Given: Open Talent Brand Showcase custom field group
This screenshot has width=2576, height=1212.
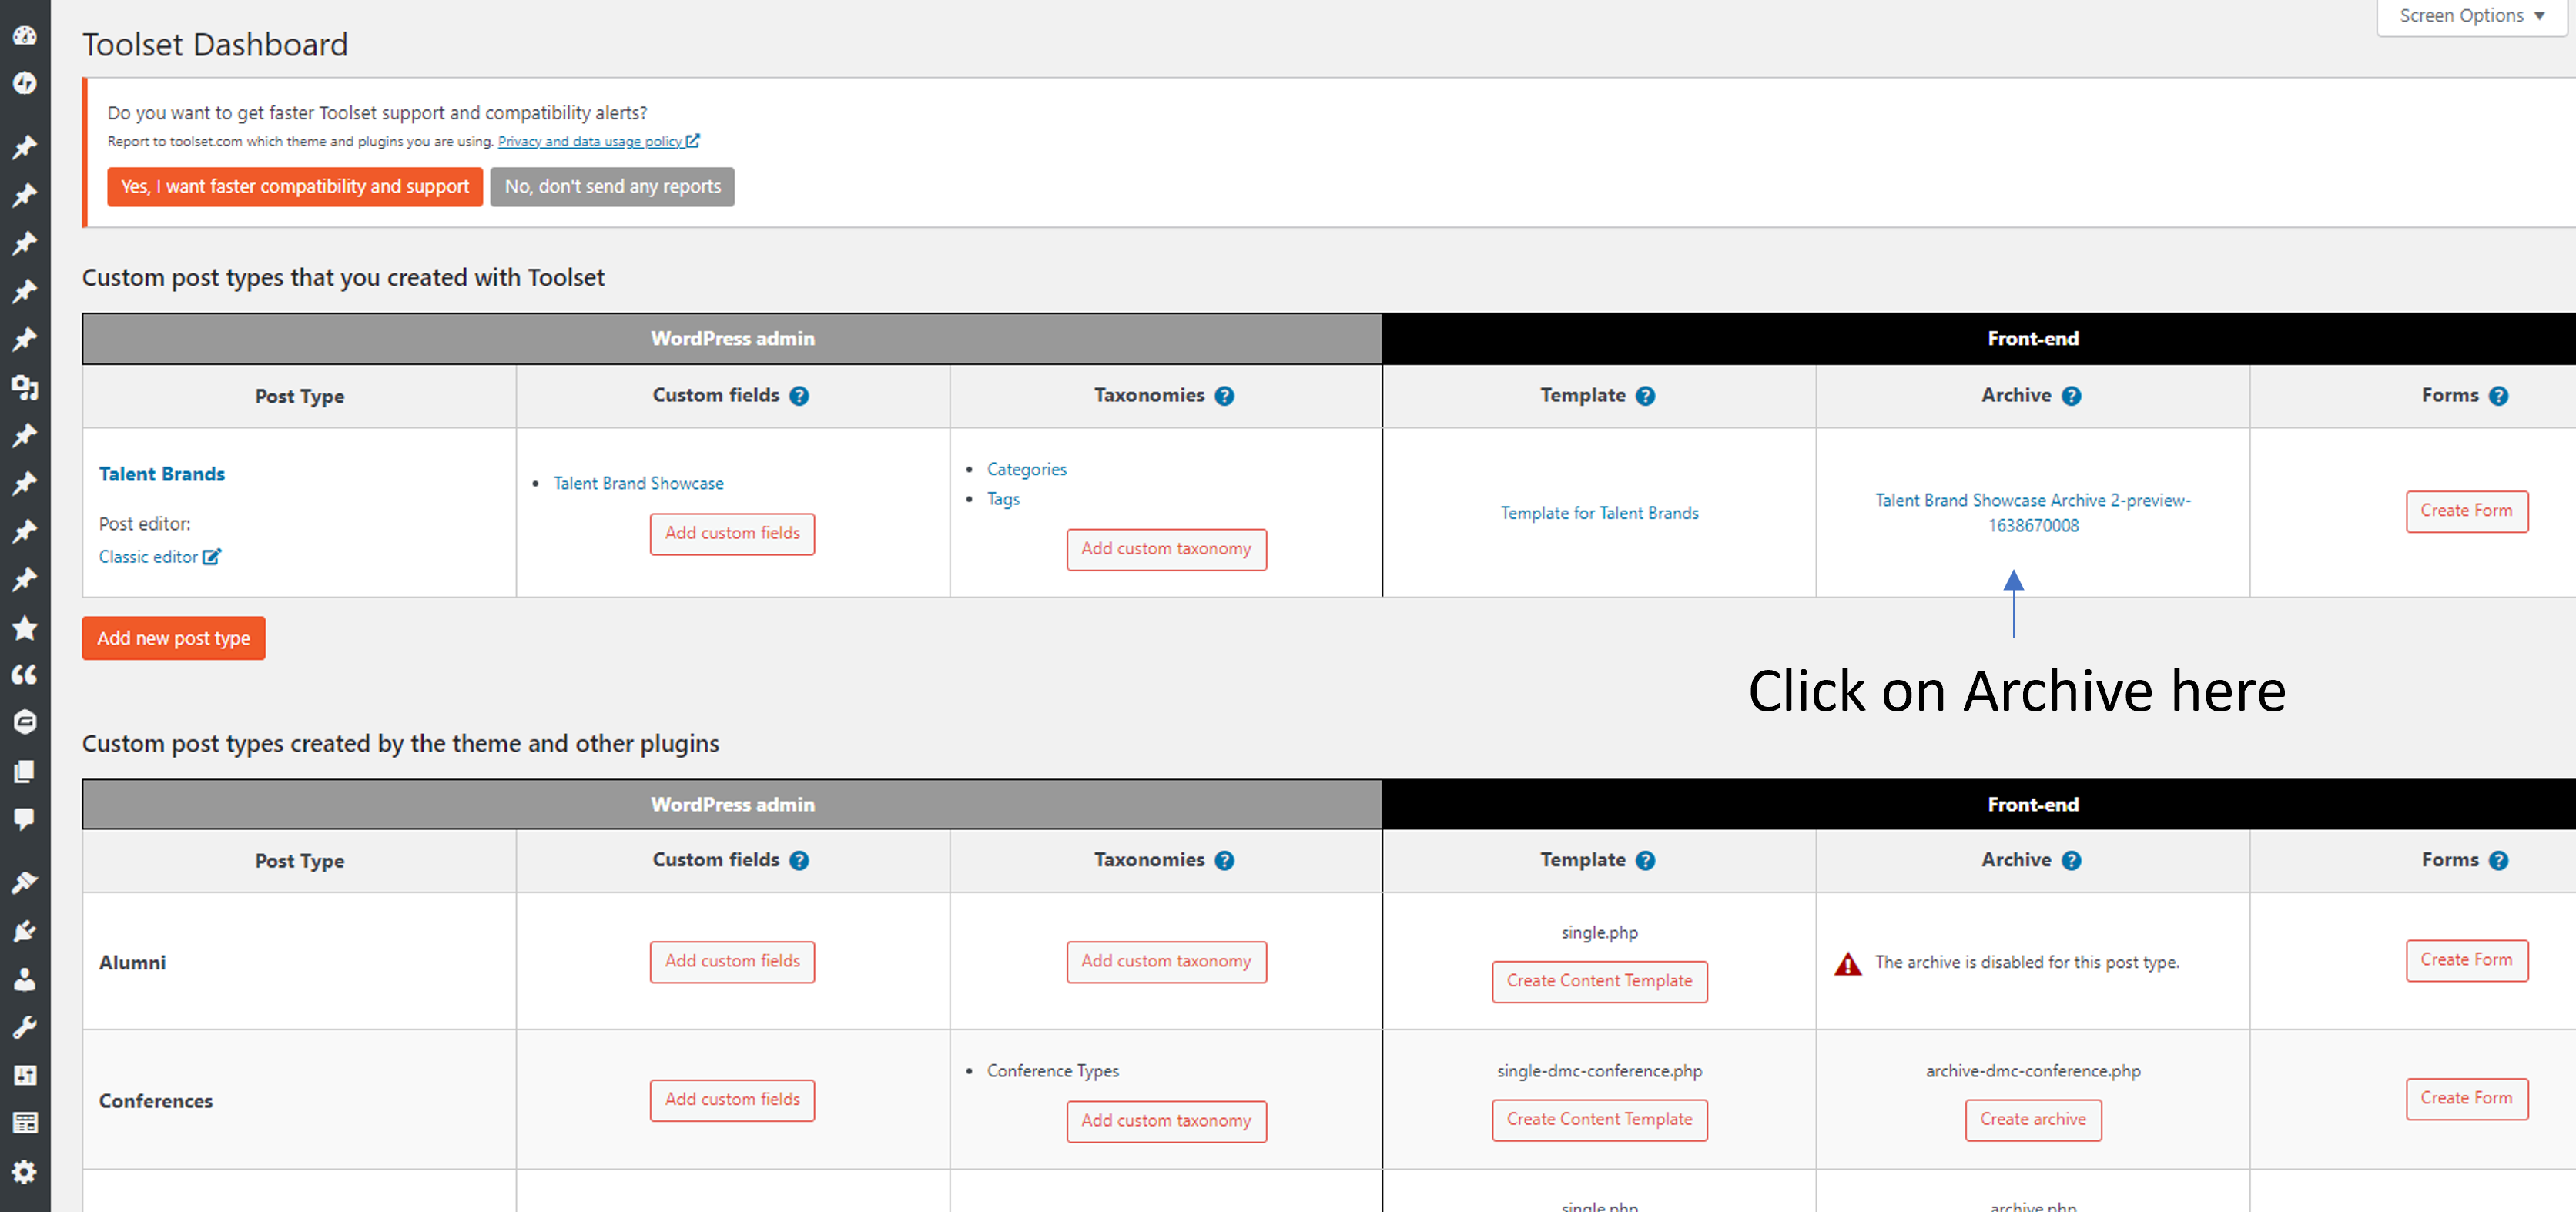Looking at the screenshot, I should (x=638, y=484).
